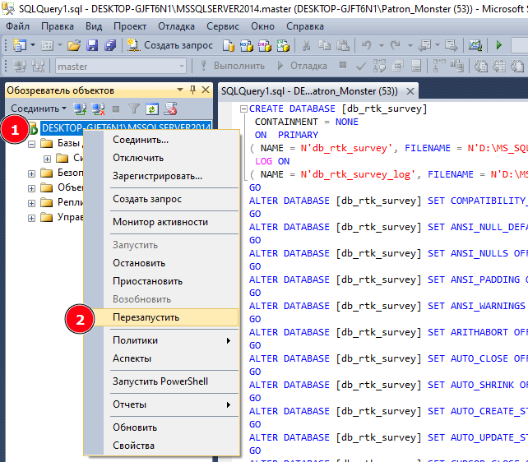Collapse the Базы folder node

pyautogui.click(x=31, y=145)
